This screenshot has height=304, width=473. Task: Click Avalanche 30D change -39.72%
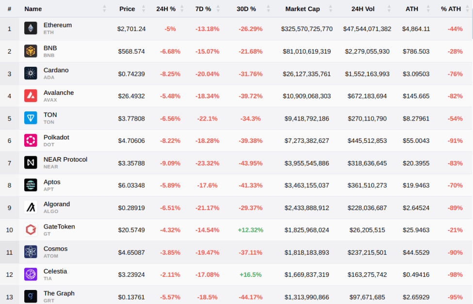click(x=250, y=96)
